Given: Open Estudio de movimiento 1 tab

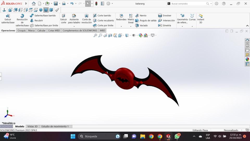Looking at the screenshot, I should coord(55,126).
